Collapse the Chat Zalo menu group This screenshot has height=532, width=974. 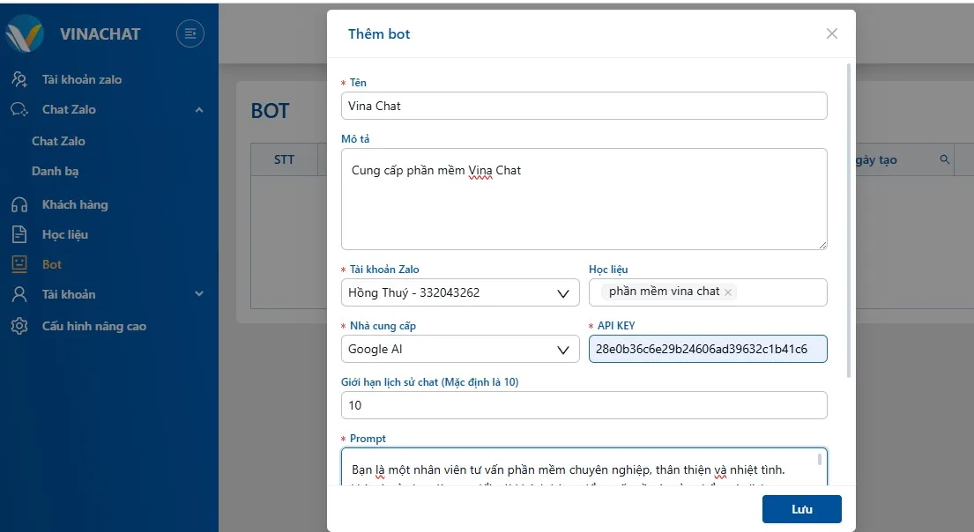coord(199,110)
